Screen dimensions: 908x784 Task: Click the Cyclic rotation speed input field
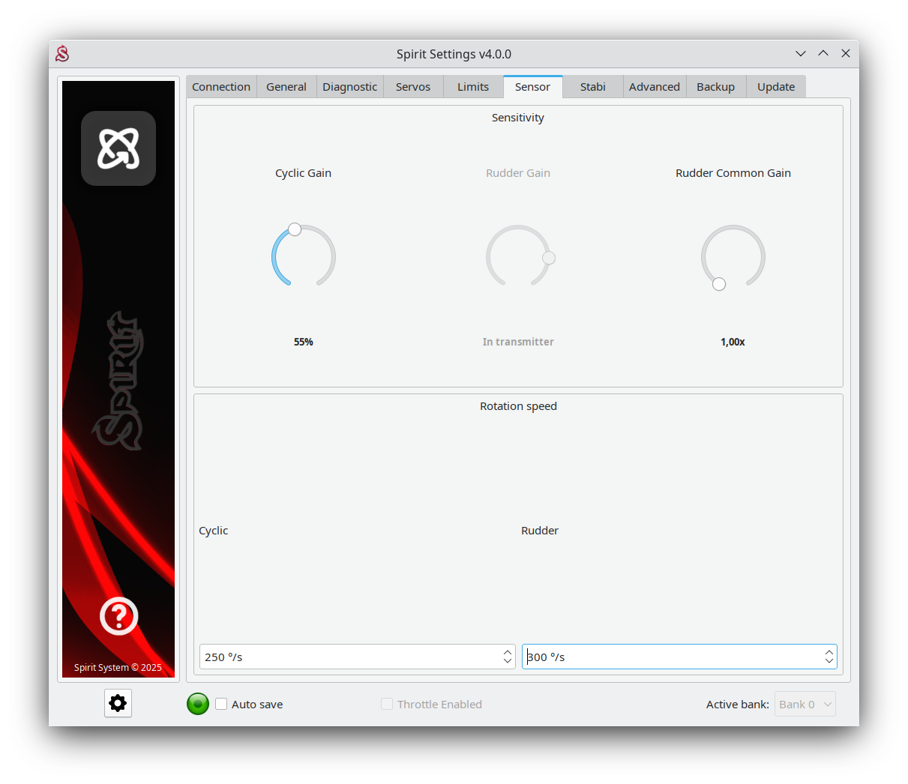click(x=349, y=657)
